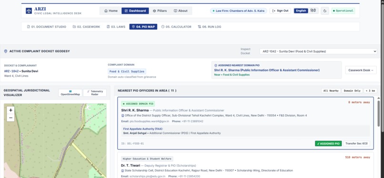Click the 0 meters away label
Viewport: 384px width, 178px height.
click(x=359, y=102)
